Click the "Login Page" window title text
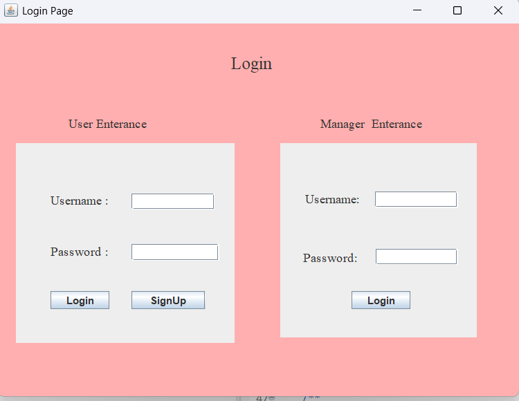The width and height of the screenshot is (519, 401). (x=47, y=11)
